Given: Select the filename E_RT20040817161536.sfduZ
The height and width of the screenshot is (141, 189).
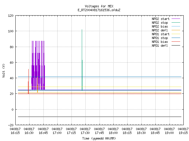Looking at the screenshot, I should tap(99, 10).
